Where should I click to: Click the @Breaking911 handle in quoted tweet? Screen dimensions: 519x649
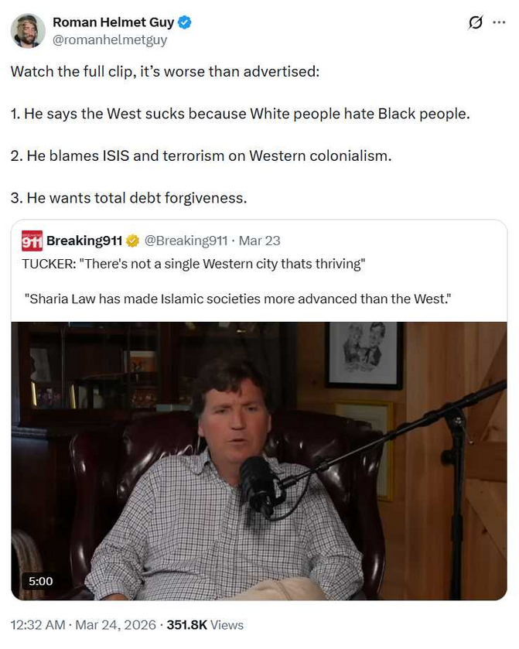pyautogui.click(x=186, y=241)
